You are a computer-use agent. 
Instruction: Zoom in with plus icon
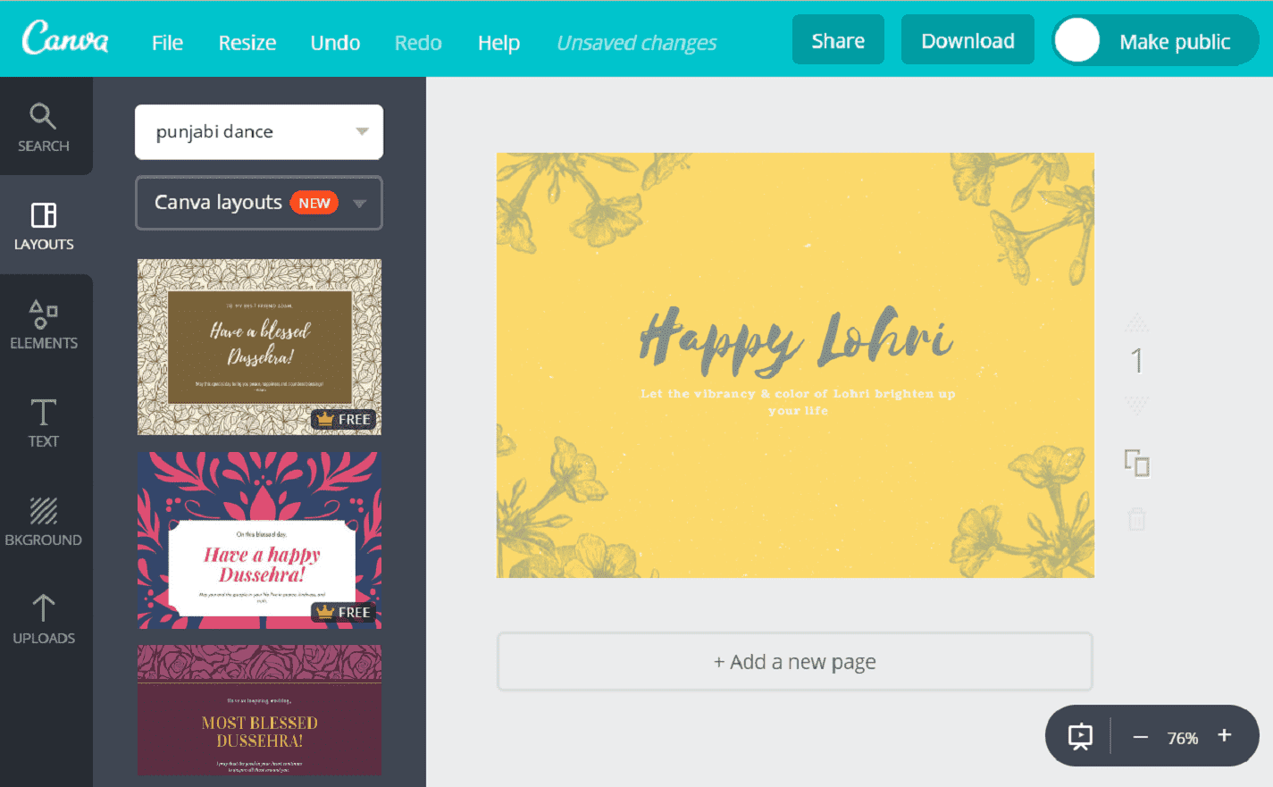tap(1225, 735)
